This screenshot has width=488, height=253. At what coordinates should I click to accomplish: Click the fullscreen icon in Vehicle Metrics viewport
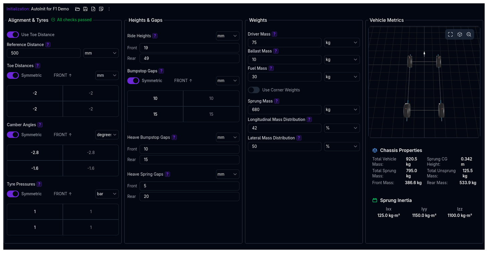click(450, 34)
